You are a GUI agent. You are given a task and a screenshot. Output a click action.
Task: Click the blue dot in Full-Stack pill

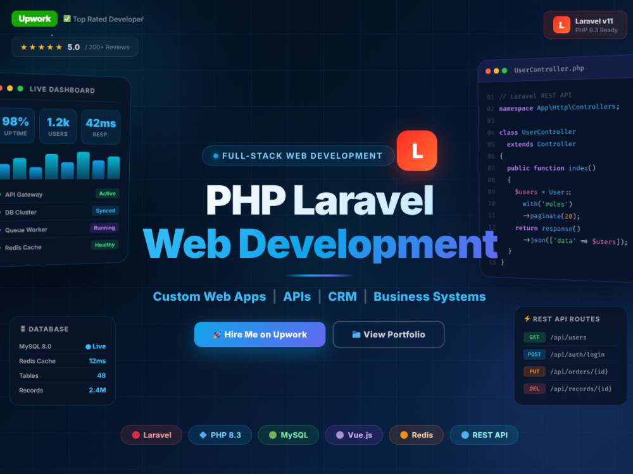(216, 156)
